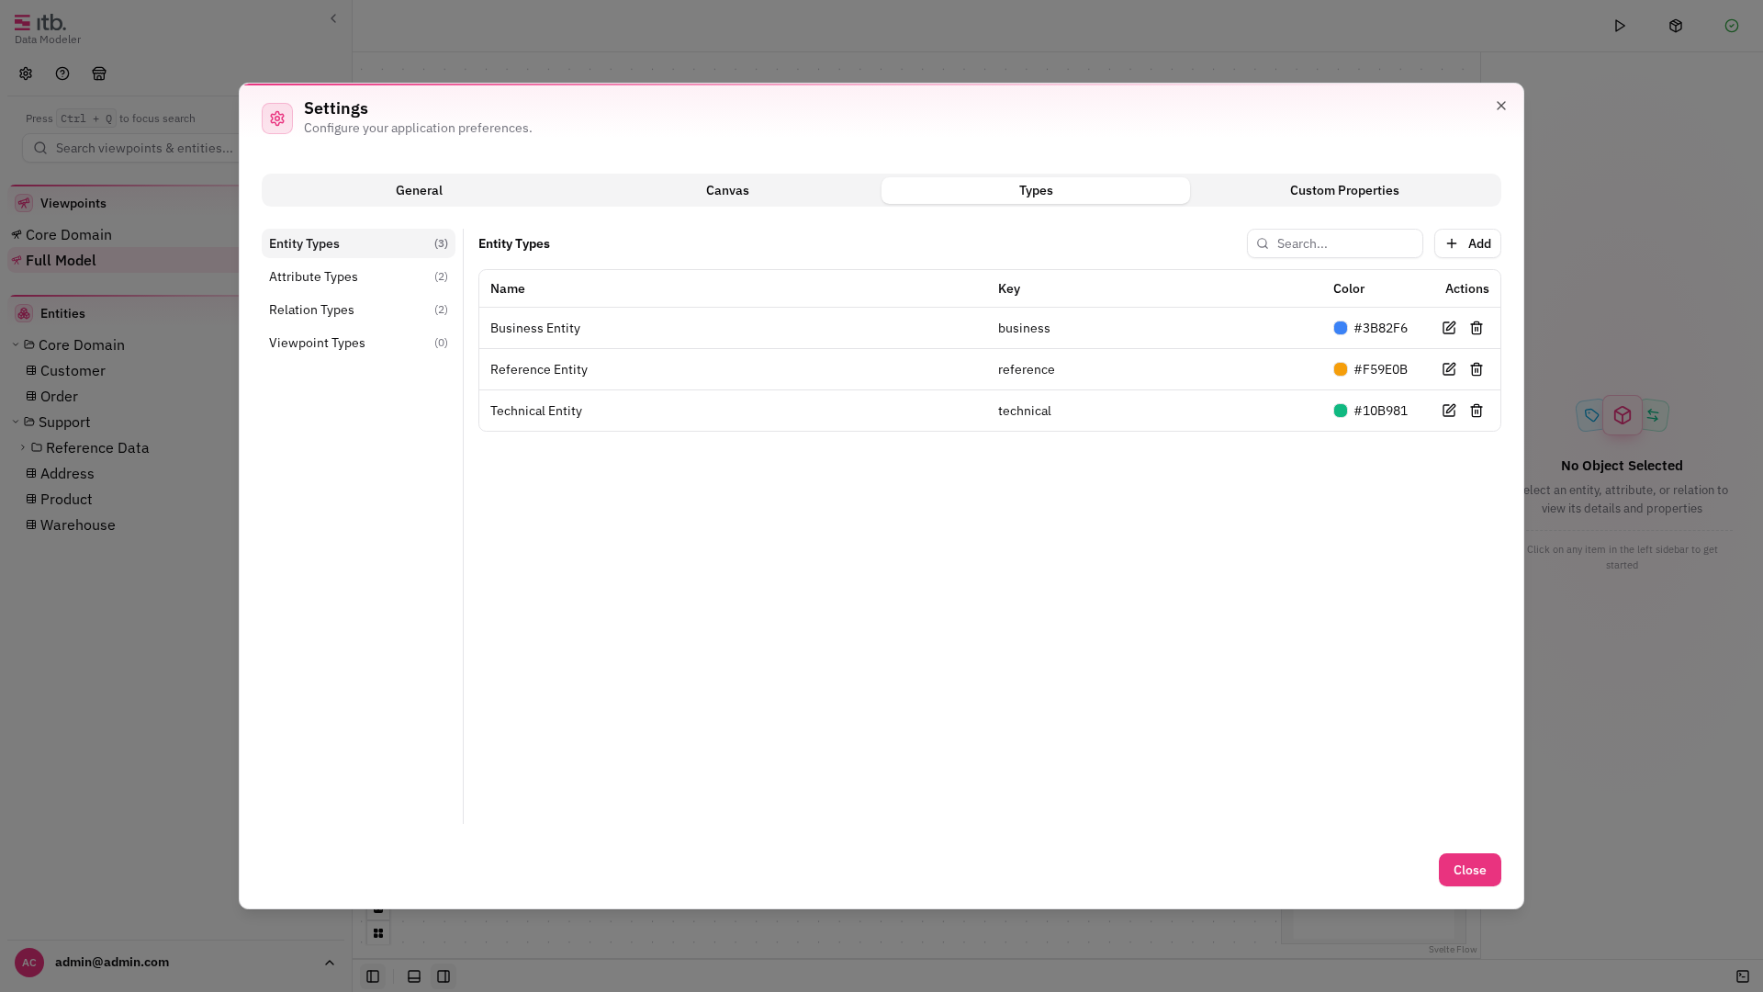Edit the Business Entity type
This screenshot has height=992, width=1763.
point(1449,328)
